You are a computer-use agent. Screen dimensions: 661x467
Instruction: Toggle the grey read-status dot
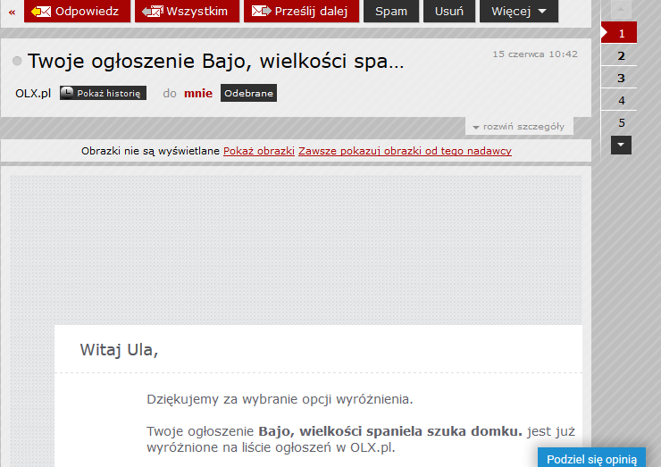17,61
